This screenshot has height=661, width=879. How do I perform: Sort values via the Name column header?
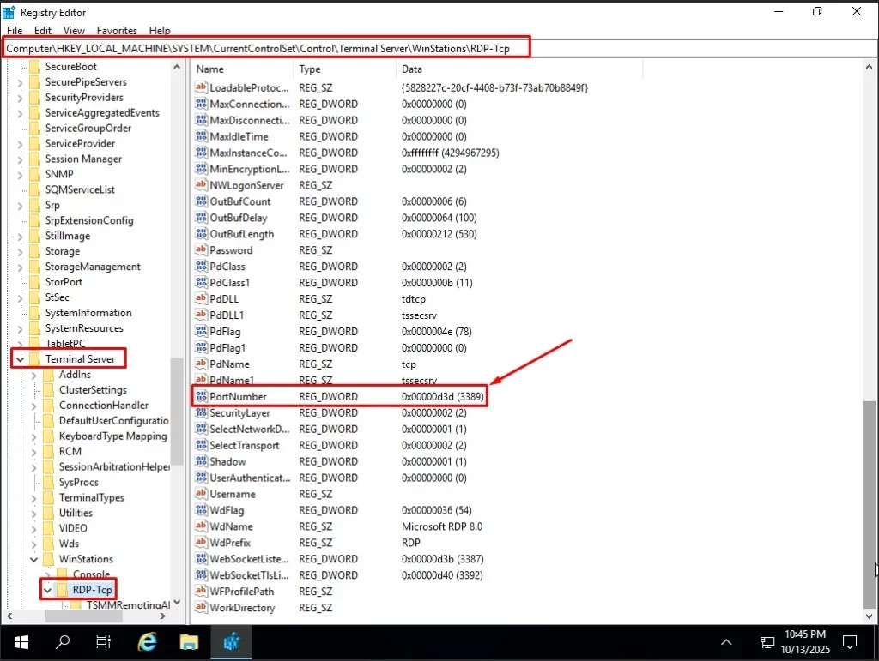tap(211, 69)
